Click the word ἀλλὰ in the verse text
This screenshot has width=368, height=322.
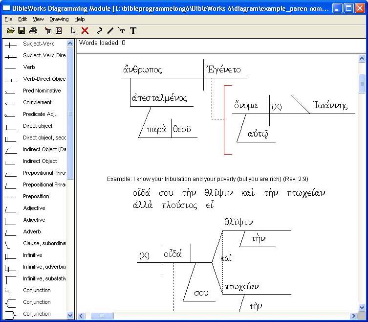[x=143, y=205]
